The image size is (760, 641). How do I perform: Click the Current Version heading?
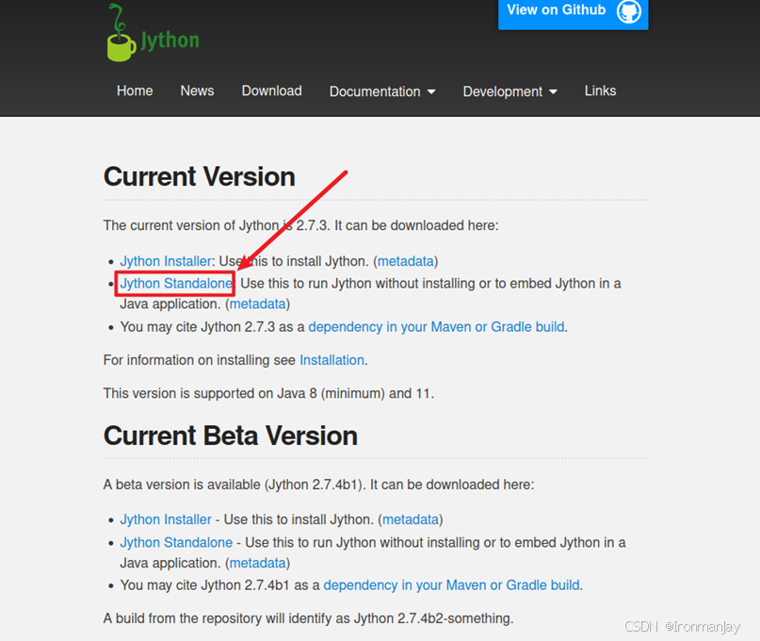[200, 176]
